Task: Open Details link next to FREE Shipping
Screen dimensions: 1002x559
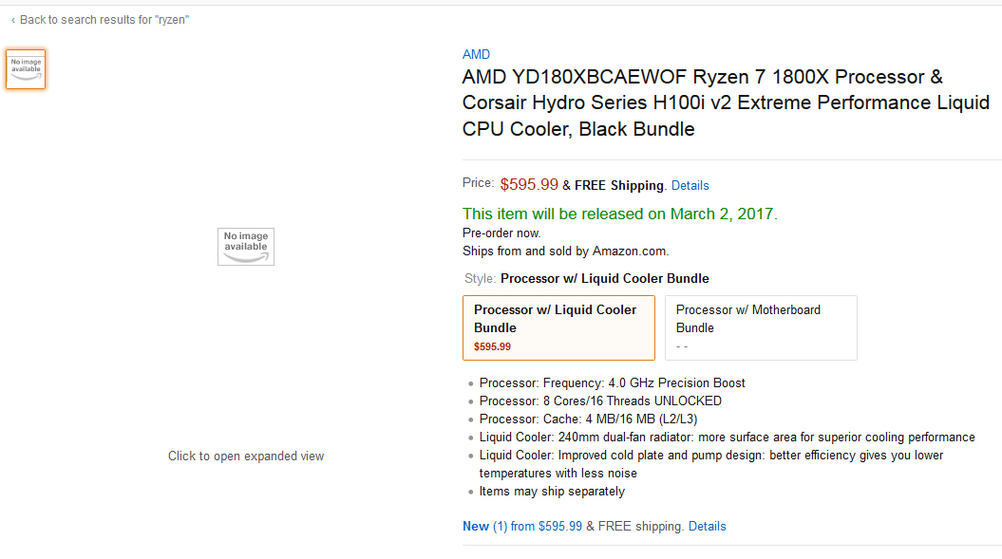Action: tap(690, 185)
